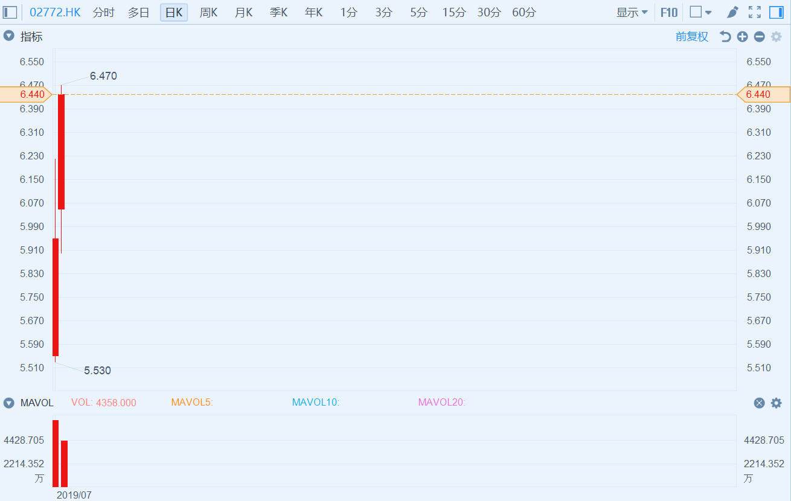The height and width of the screenshot is (501, 791).
Task: Select the 季K quarterly candlestick tab
Action: [x=278, y=12]
